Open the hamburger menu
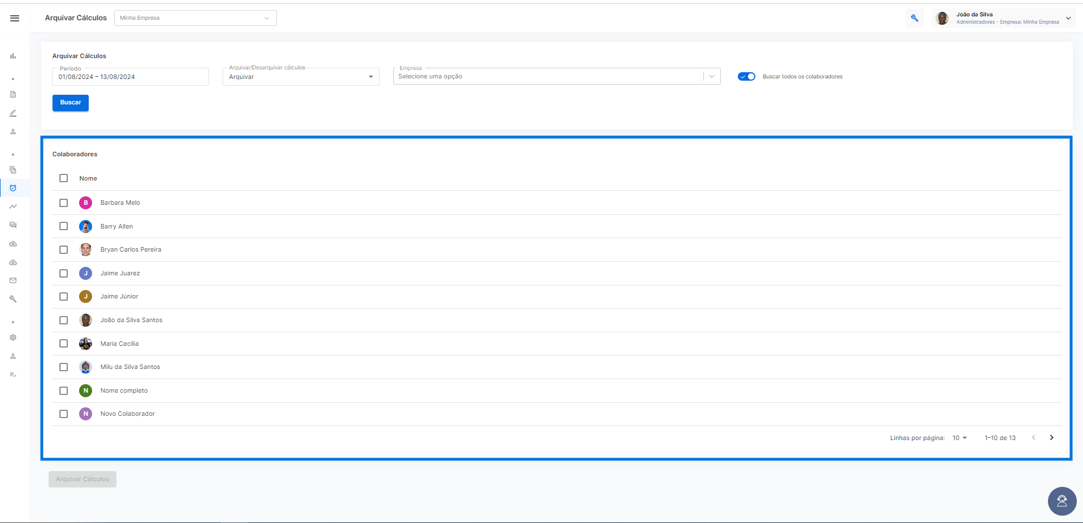This screenshot has height=523, width=1083. point(15,18)
